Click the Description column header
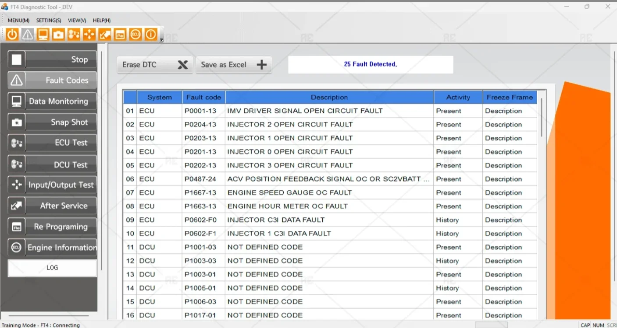This screenshot has height=328, width=617. point(329,97)
